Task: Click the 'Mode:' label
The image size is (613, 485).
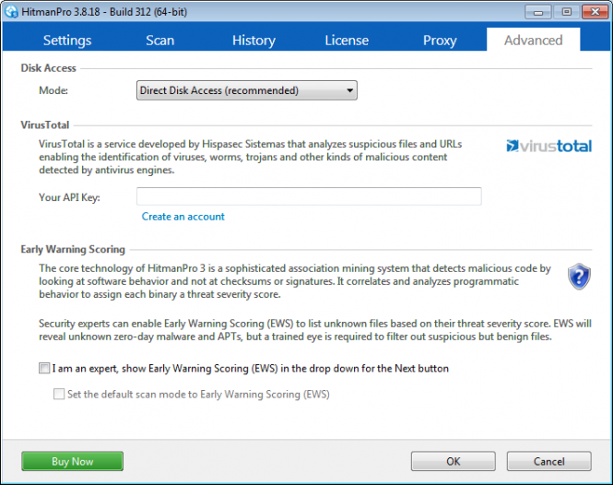Action: pyautogui.click(x=53, y=90)
